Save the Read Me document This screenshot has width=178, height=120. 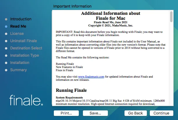(x=95, y=113)
